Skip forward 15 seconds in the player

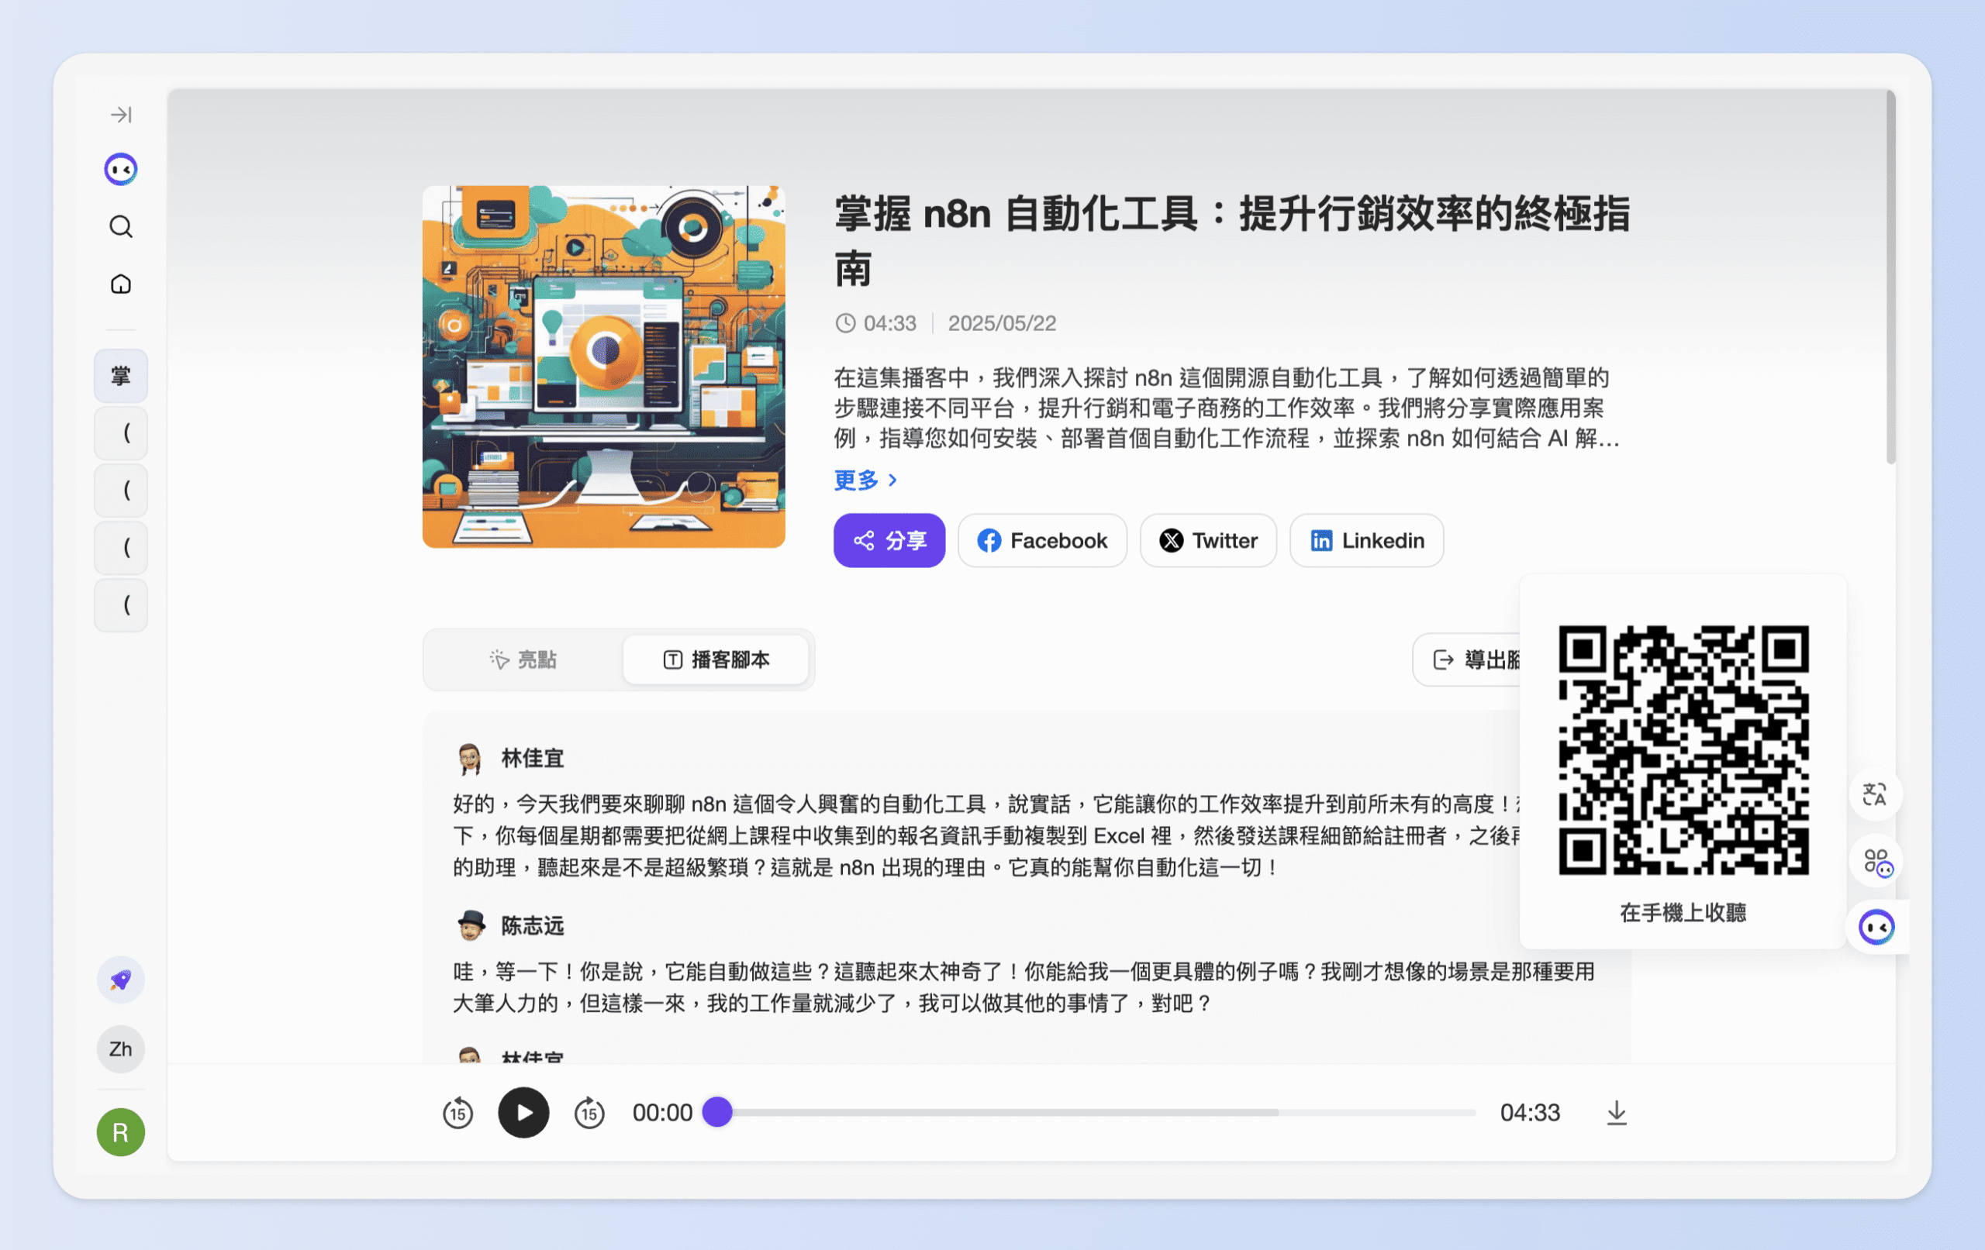coord(589,1113)
